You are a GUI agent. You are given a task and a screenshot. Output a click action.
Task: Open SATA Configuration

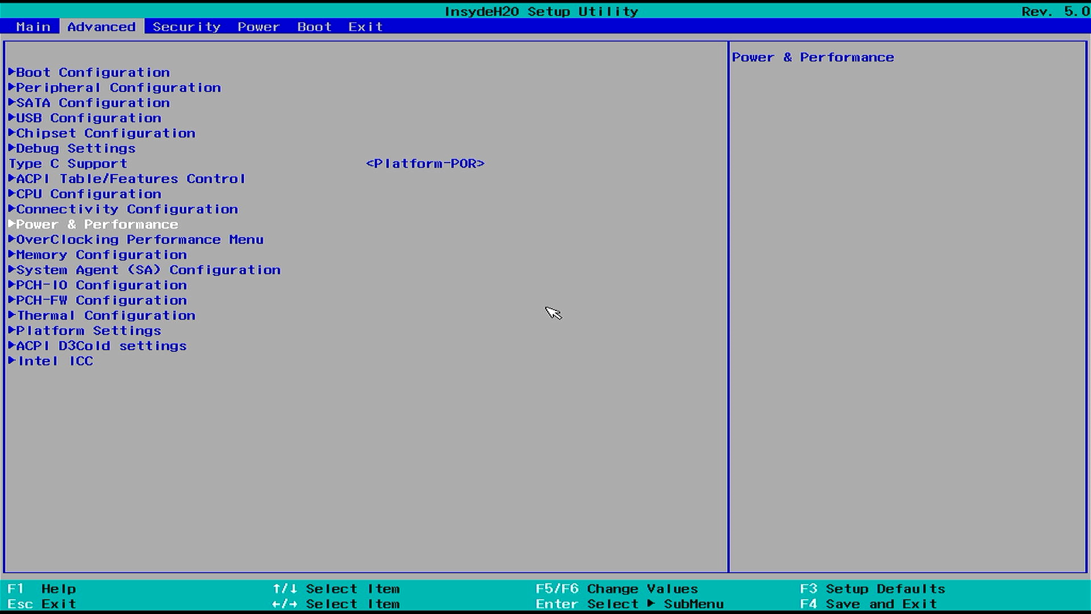(x=93, y=103)
